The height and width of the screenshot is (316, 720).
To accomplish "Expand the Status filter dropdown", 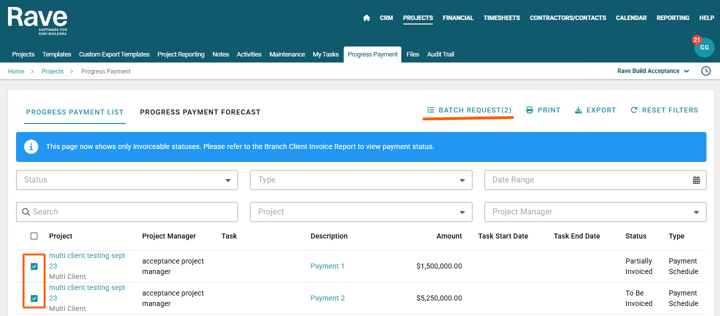I will tap(127, 180).
